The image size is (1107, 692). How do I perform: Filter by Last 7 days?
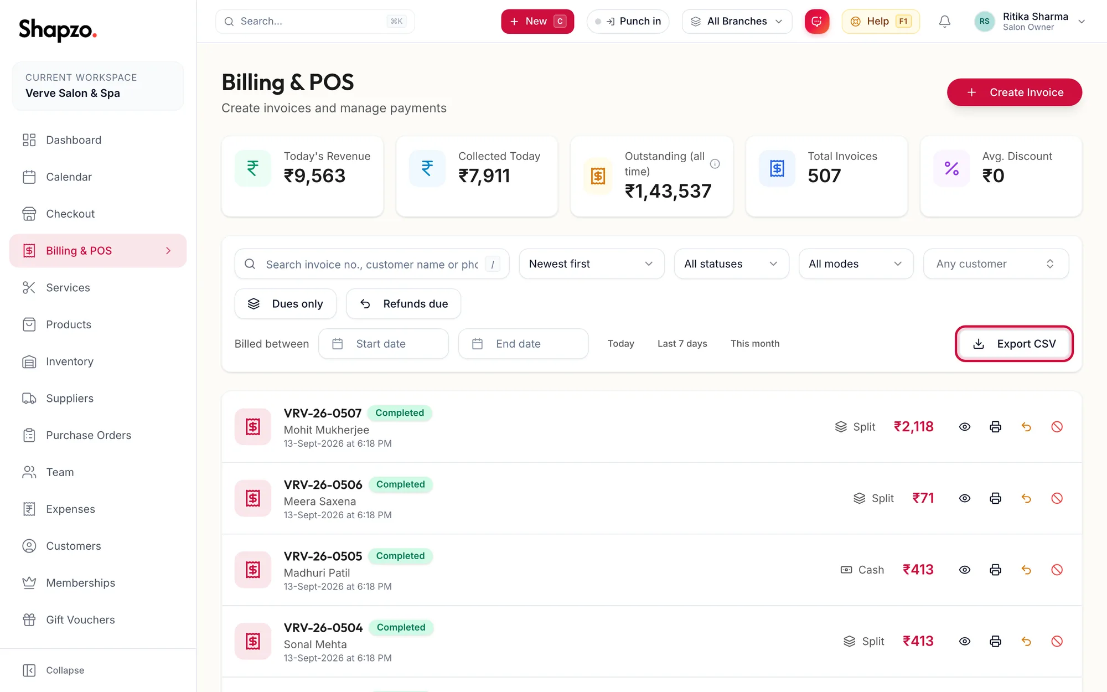pos(682,344)
